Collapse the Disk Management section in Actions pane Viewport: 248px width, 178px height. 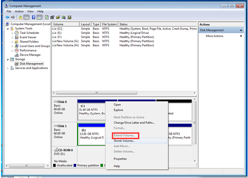point(241,30)
